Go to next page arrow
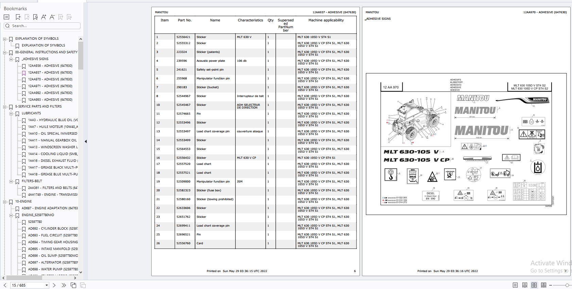 point(54,285)
